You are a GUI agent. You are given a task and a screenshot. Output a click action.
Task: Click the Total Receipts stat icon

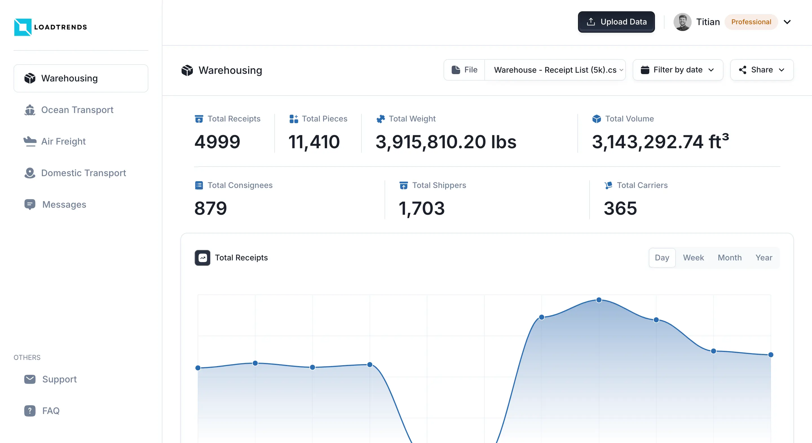tap(199, 119)
